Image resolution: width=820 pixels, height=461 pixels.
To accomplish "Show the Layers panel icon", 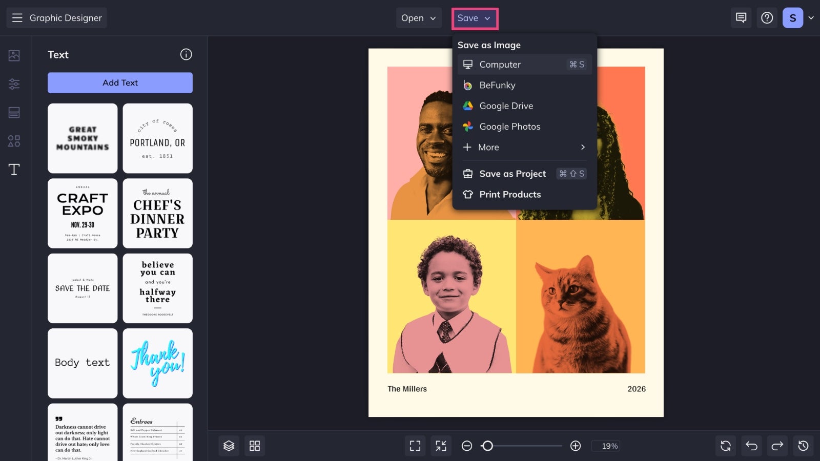I will pyautogui.click(x=229, y=446).
